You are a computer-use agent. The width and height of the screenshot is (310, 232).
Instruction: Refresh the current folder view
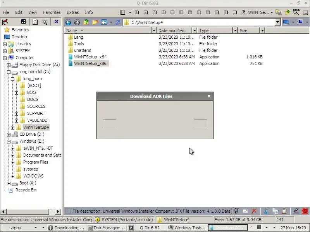pyautogui.click(x=118, y=22)
